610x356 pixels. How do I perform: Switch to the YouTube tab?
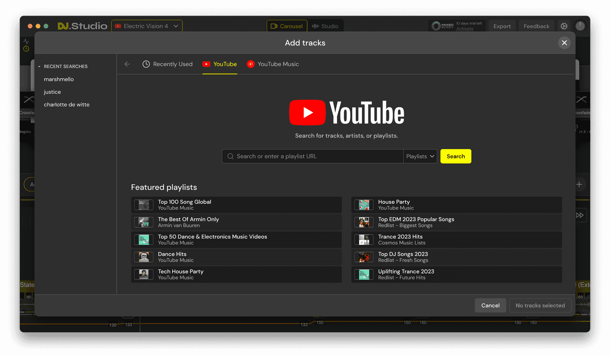[x=220, y=64]
